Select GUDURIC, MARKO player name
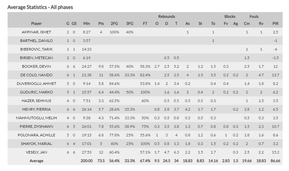 [36, 92]
